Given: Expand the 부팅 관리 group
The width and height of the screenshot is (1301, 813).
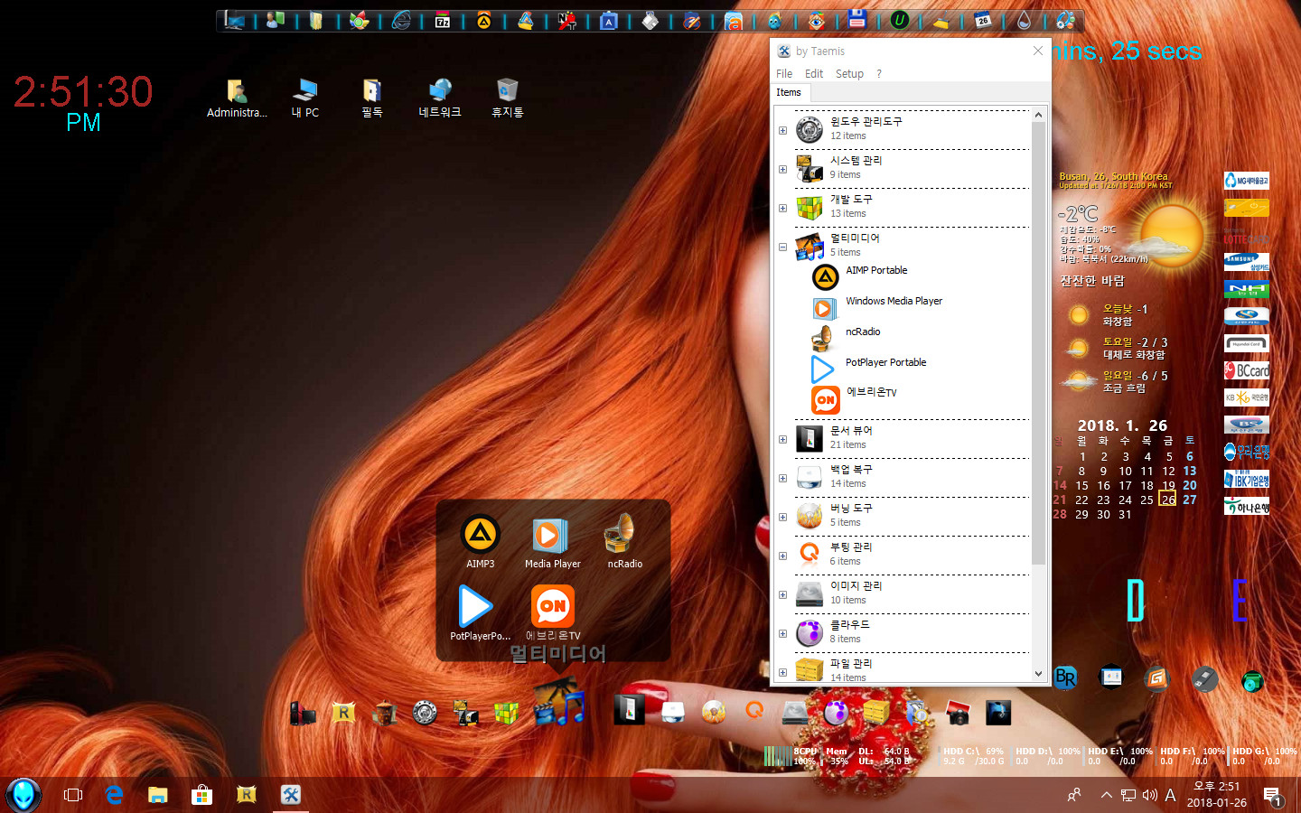Looking at the screenshot, I should coord(782,556).
